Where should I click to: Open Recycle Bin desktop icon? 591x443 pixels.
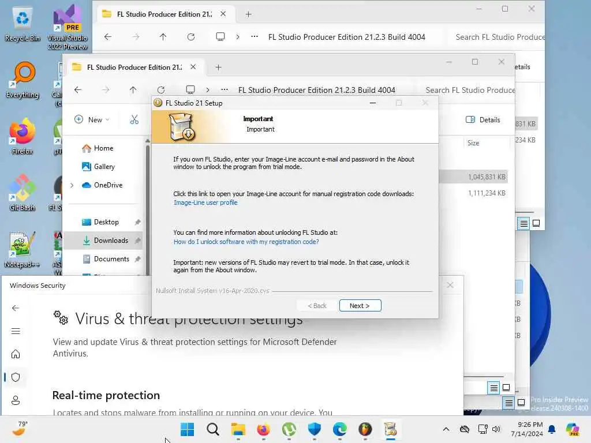[23, 23]
